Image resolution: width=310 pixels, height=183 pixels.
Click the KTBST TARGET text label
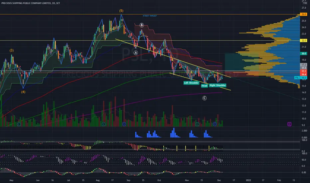point(150,16)
